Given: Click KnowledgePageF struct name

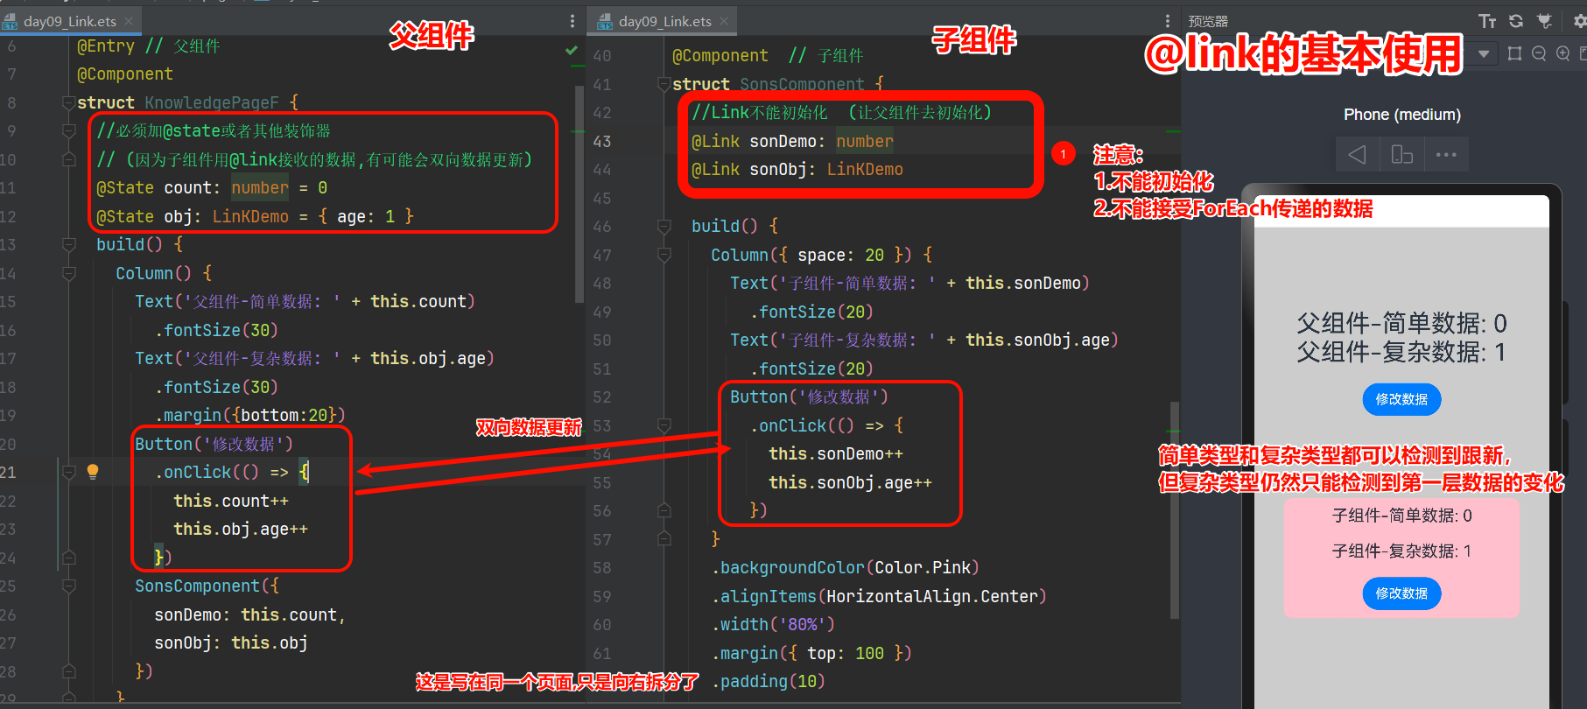Looking at the screenshot, I should tap(212, 102).
